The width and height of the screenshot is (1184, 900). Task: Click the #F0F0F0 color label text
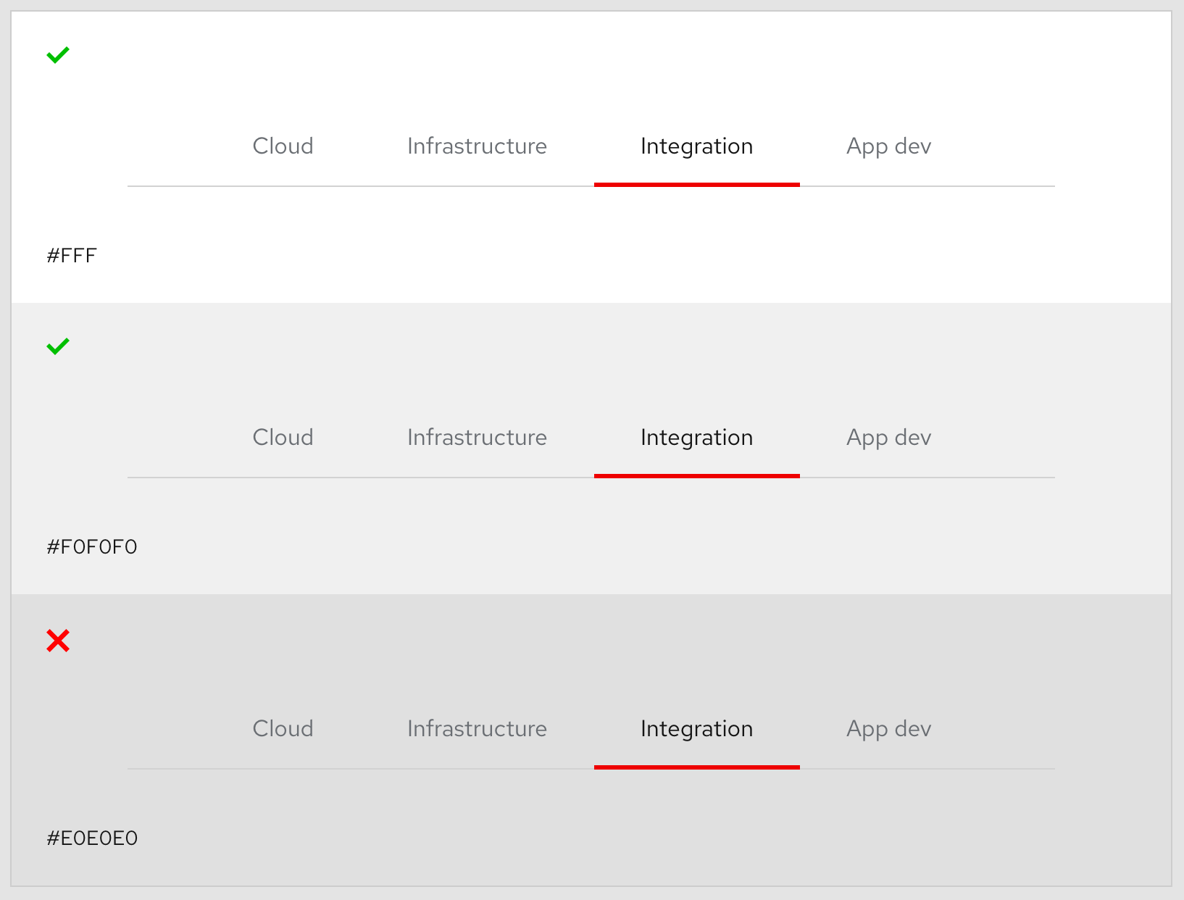(92, 547)
